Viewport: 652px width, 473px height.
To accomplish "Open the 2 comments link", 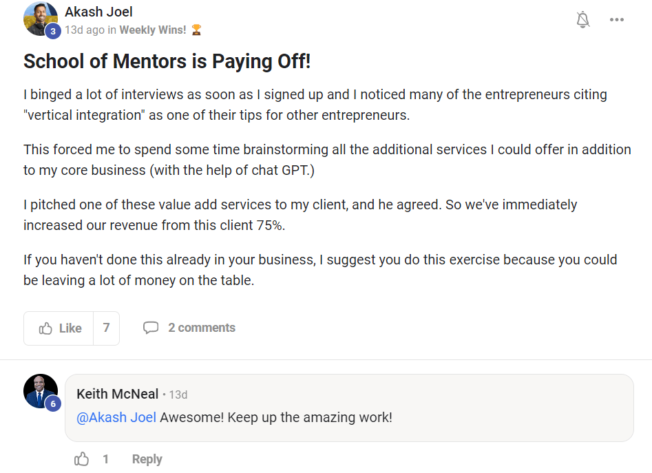I will pyautogui.click(x=202, y=328).
